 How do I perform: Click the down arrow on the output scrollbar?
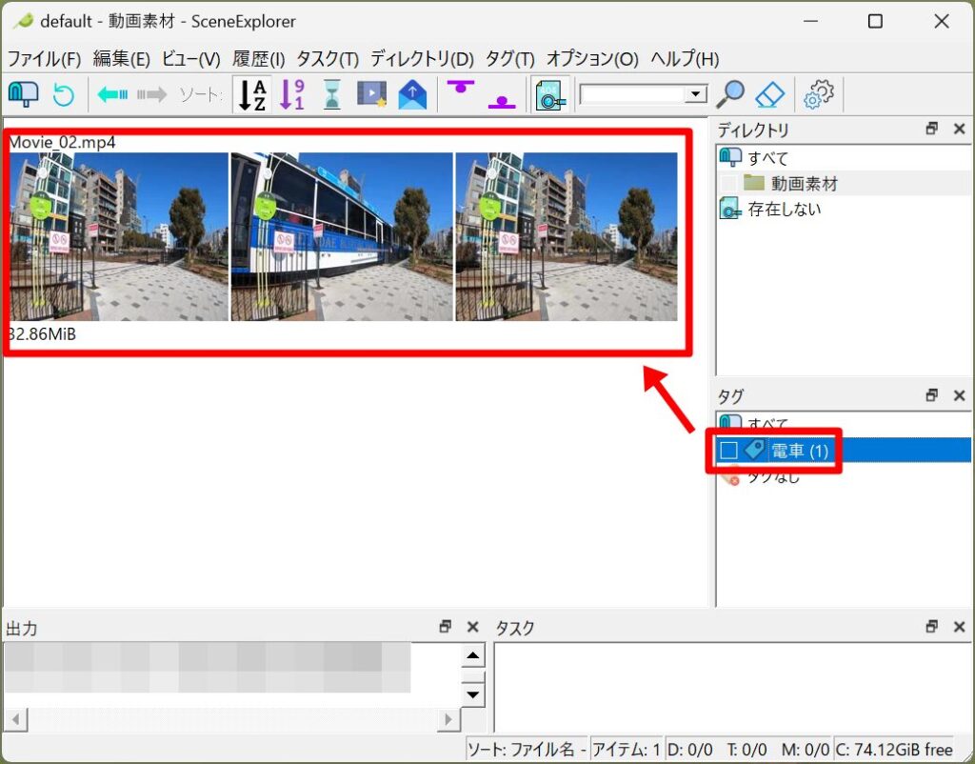pyautogui.click(x=472, y=694)
